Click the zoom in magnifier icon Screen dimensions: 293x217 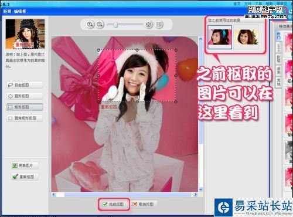(x=90, y=25)
